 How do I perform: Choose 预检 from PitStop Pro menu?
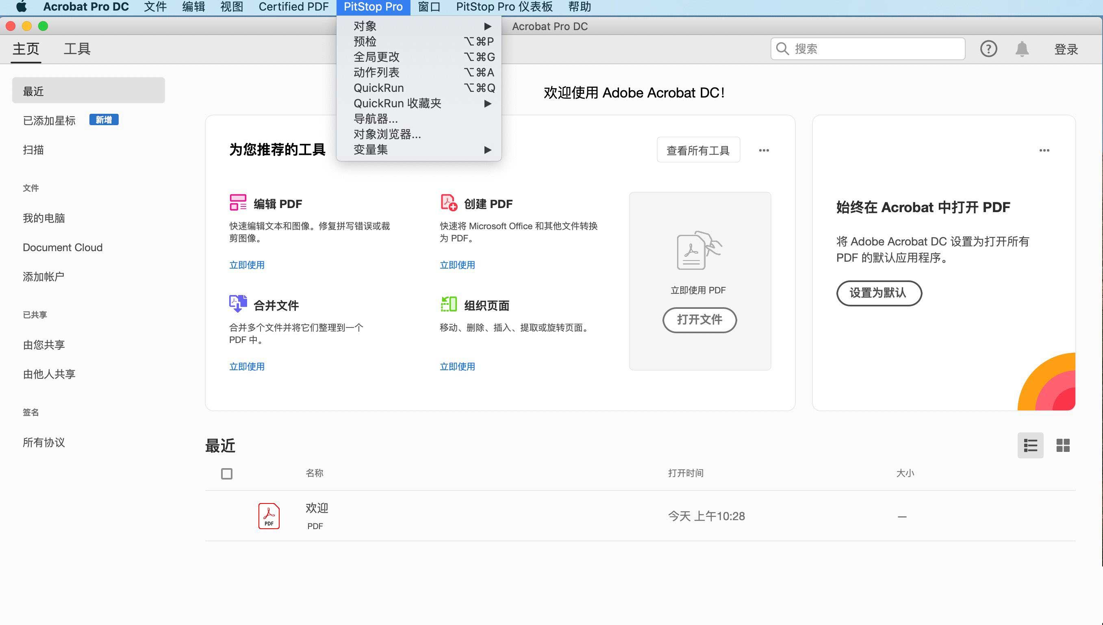pyautogui.click(x=419, y=41)
